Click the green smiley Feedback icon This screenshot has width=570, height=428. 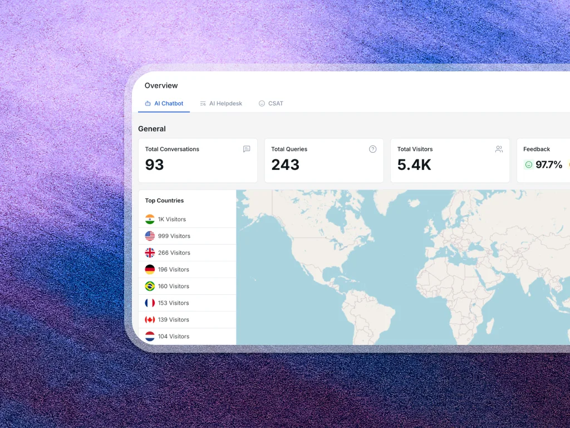pyautogui.click(x=529, y=165)
